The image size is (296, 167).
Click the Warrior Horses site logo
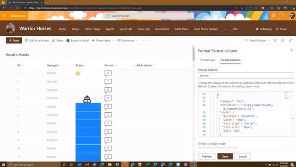(x=10, y=28)
